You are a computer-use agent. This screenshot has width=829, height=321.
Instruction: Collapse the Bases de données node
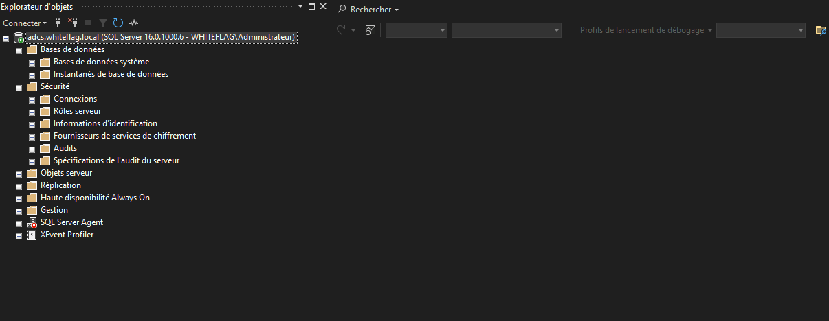[19, 50]
